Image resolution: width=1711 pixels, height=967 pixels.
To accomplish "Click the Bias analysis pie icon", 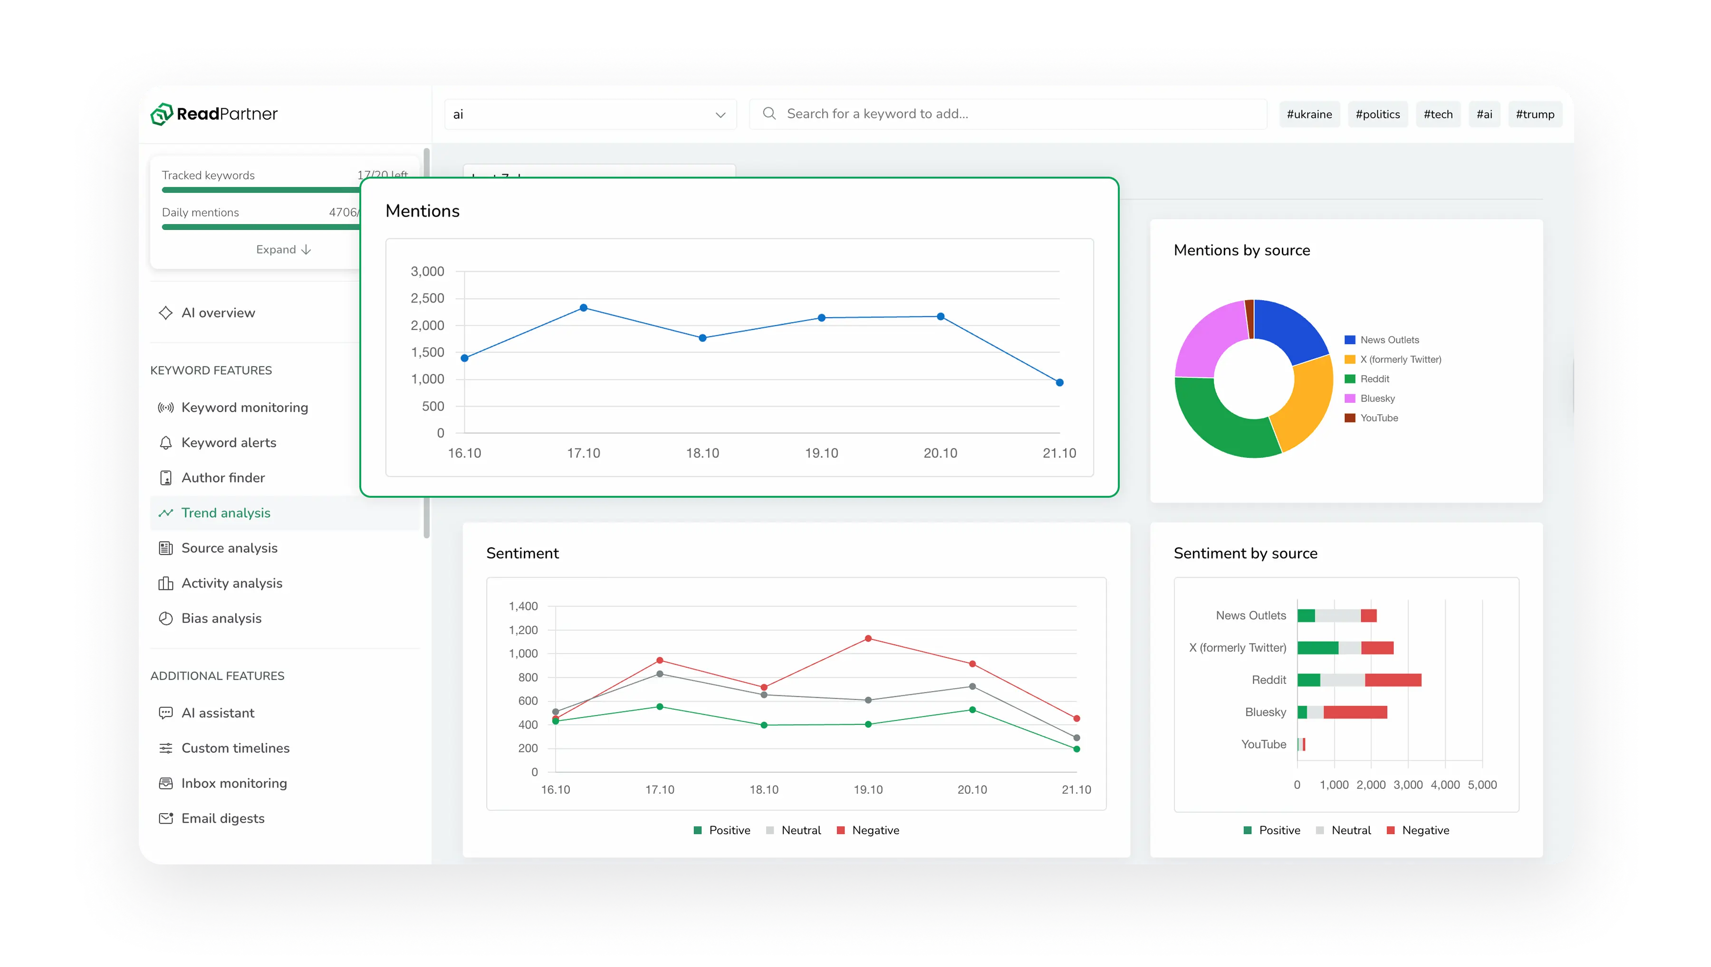I will 165,618.
